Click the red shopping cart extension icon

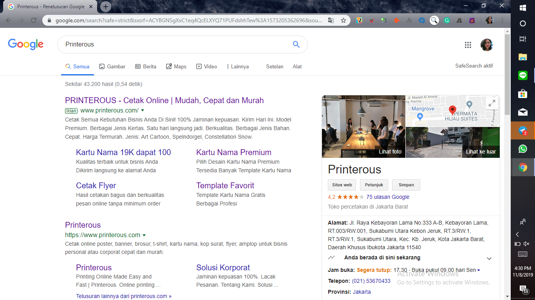coord(372,20)
